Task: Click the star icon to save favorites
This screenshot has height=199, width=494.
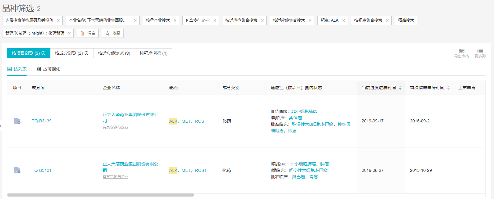Action: tap(107, 33)
